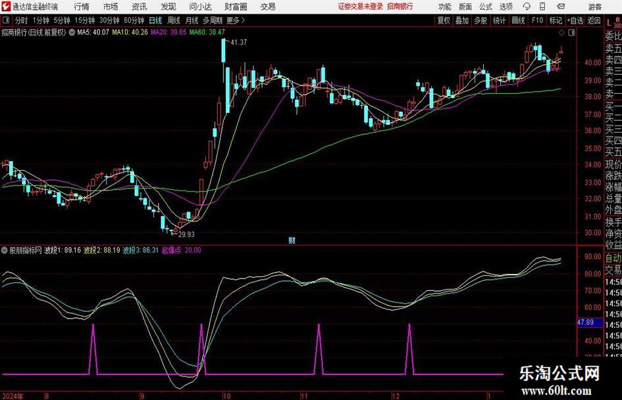The image size is (622, 400).
Task: Switch to 5分钟 chart period
Action: 62,20
